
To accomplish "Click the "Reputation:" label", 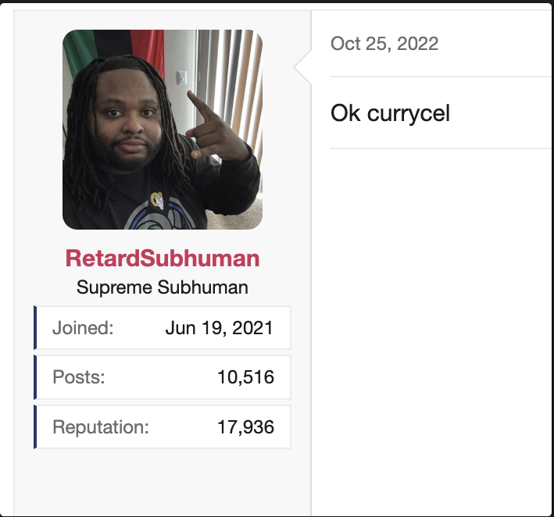I will (101, 427).
